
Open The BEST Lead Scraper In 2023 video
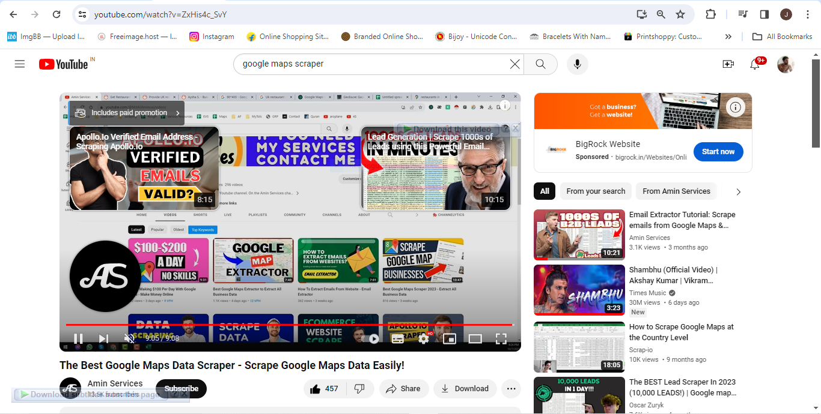pos(682,388)
